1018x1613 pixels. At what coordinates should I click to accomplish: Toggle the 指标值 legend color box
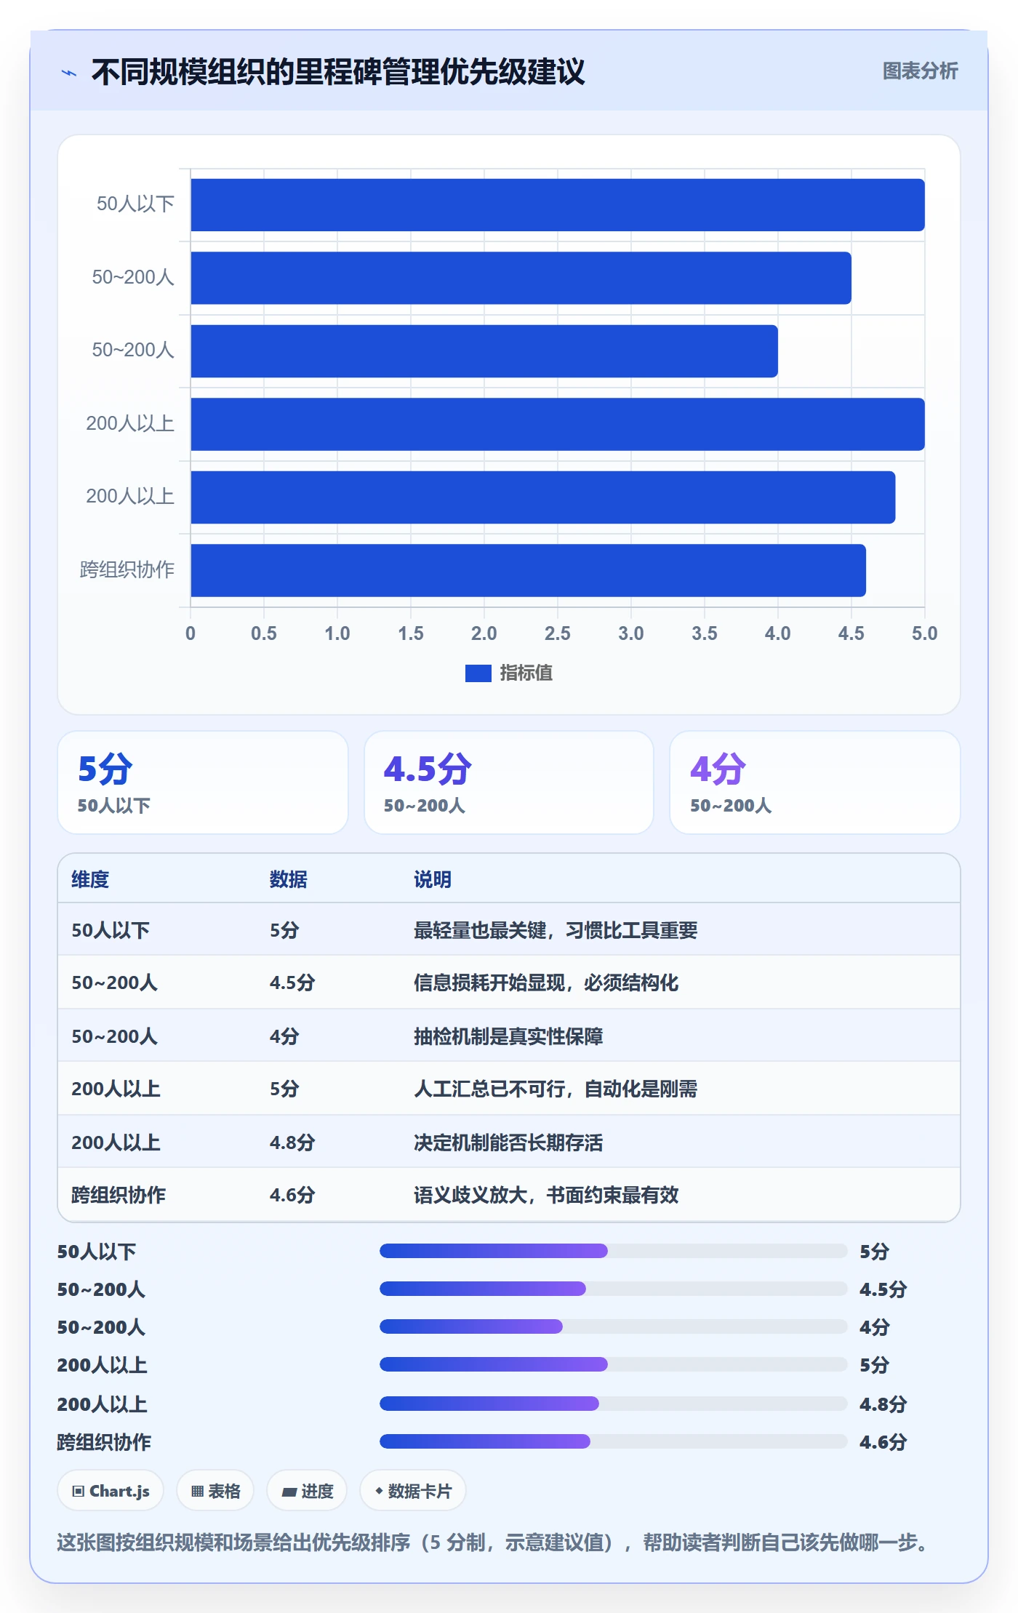478,673
